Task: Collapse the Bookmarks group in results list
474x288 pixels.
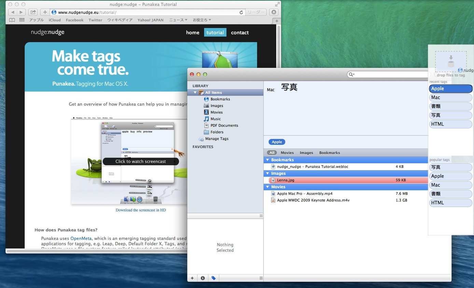Action: (x=267, y=160)
